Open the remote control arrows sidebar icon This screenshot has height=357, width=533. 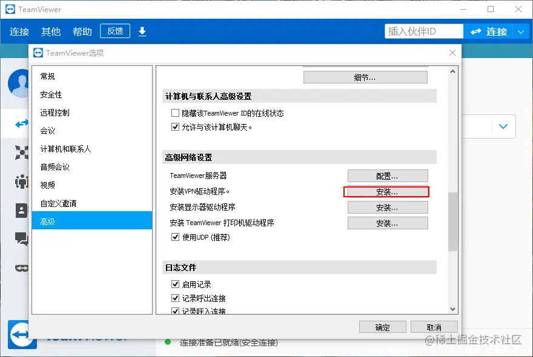[x=21, y=124]
